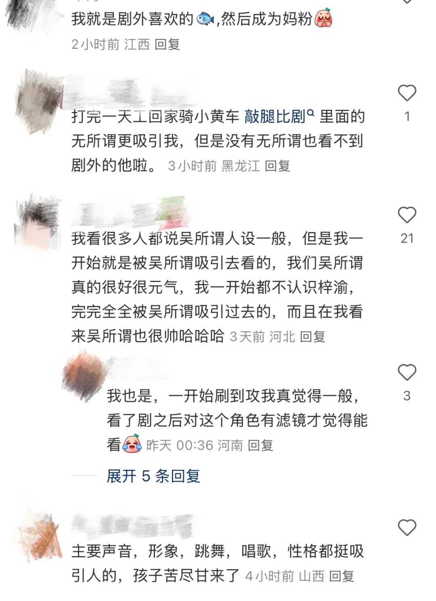Like the Heilongjiang comment about 敲腿比剧
The image size is (436, 601).
pos(407,93)
